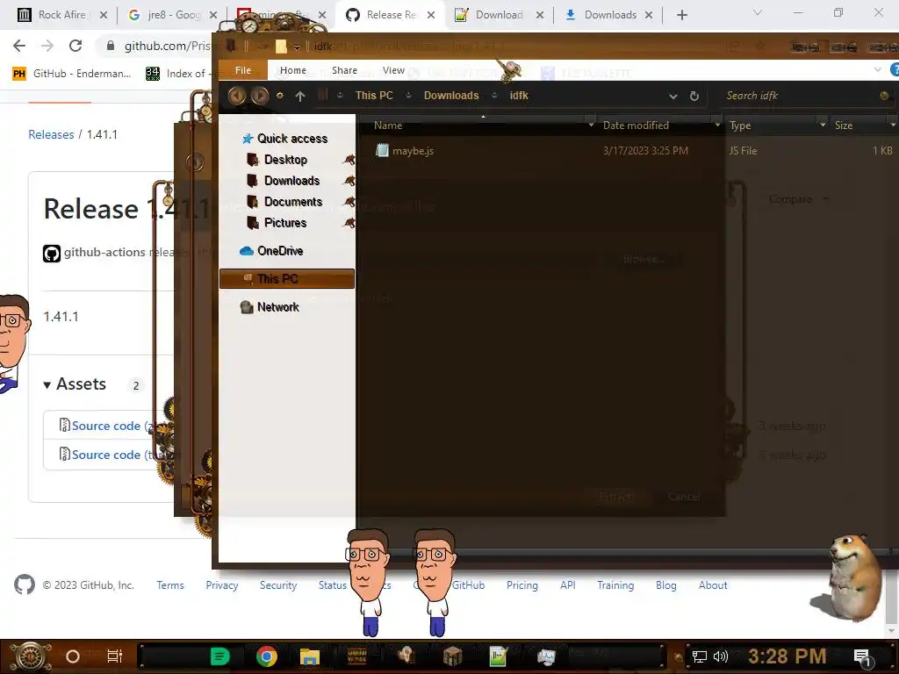Open GitHub - Enderman bookmark

coord(72,74)
